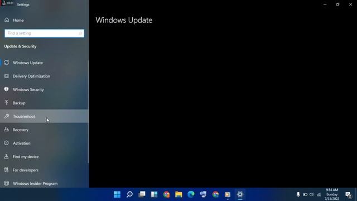The width and height of the screenshot is (357, 201).
Task: Open the Home settings page
Action: point(45,20)
